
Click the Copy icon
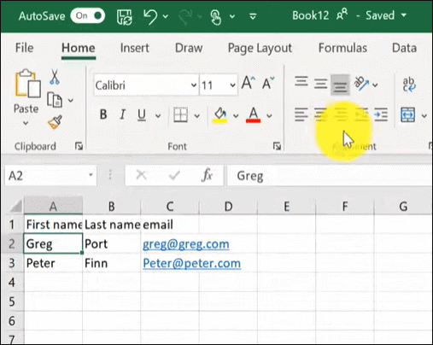pyautogui.click(x=55, y=100)
